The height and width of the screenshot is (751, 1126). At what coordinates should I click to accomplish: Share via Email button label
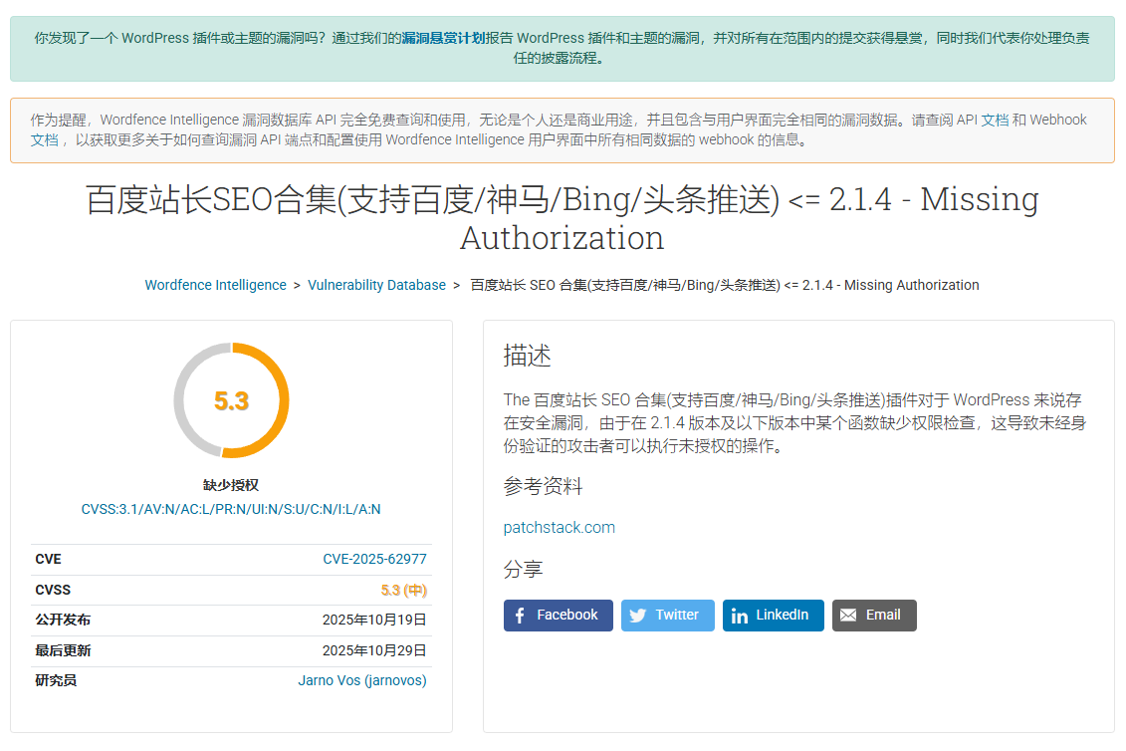(x=883, y=616)
